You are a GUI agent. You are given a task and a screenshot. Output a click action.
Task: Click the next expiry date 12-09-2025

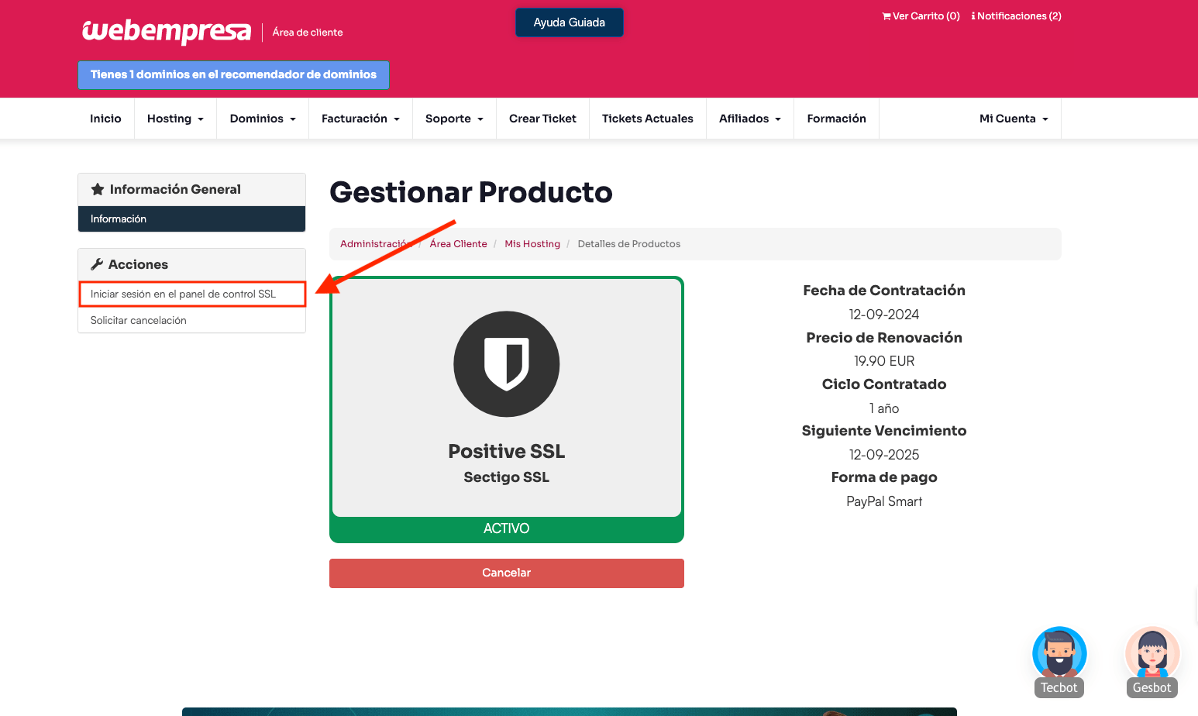coord(884,455)
